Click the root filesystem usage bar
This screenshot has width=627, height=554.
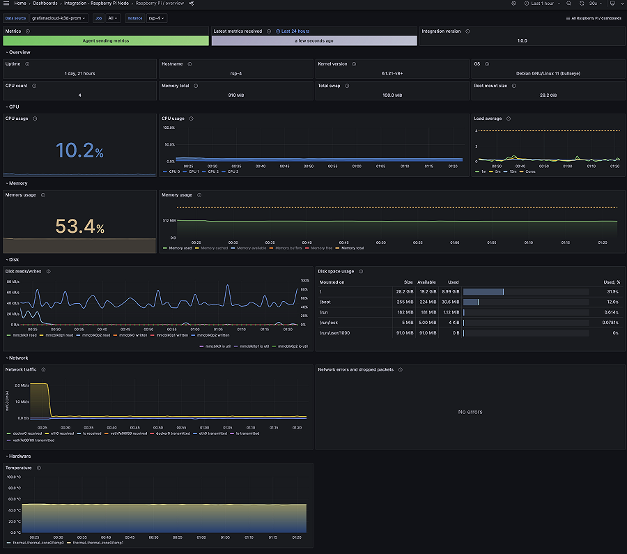tap(484, 291)
